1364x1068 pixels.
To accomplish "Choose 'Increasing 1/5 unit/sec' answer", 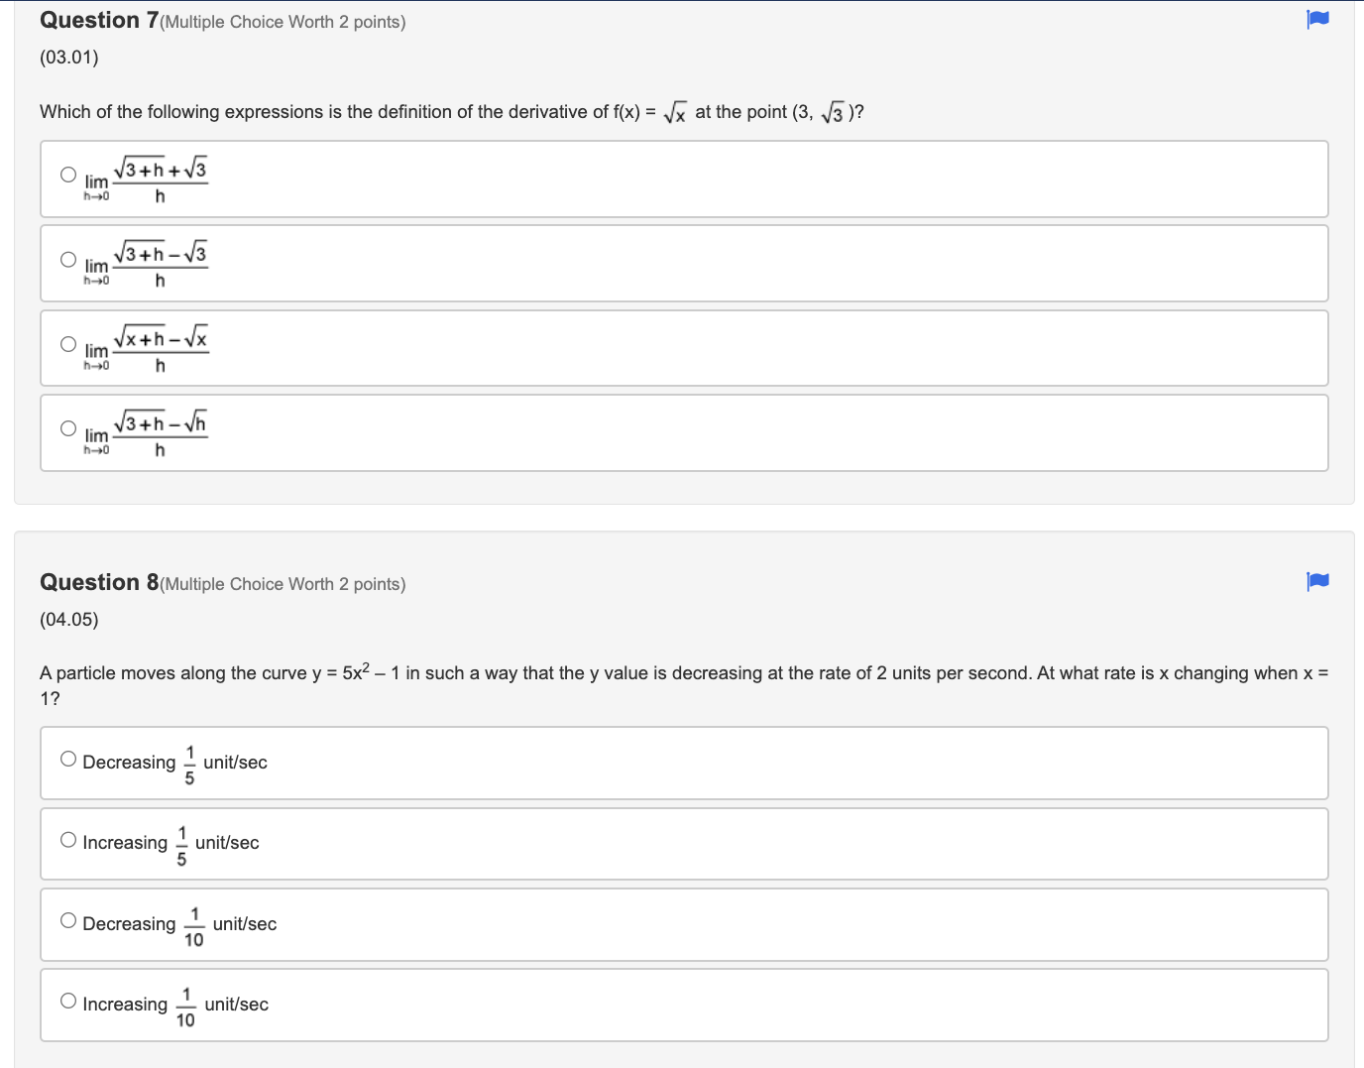I will [x=67, y=838].
